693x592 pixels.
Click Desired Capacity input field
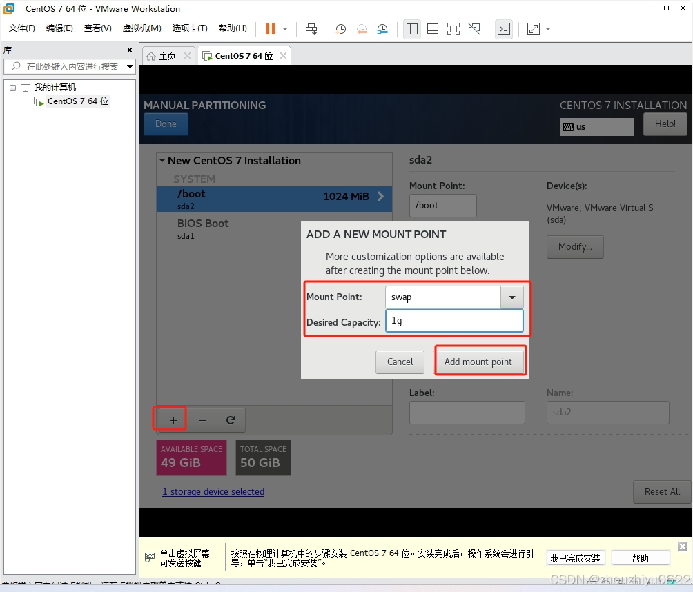pyautogui.click(x=454, y=321)
